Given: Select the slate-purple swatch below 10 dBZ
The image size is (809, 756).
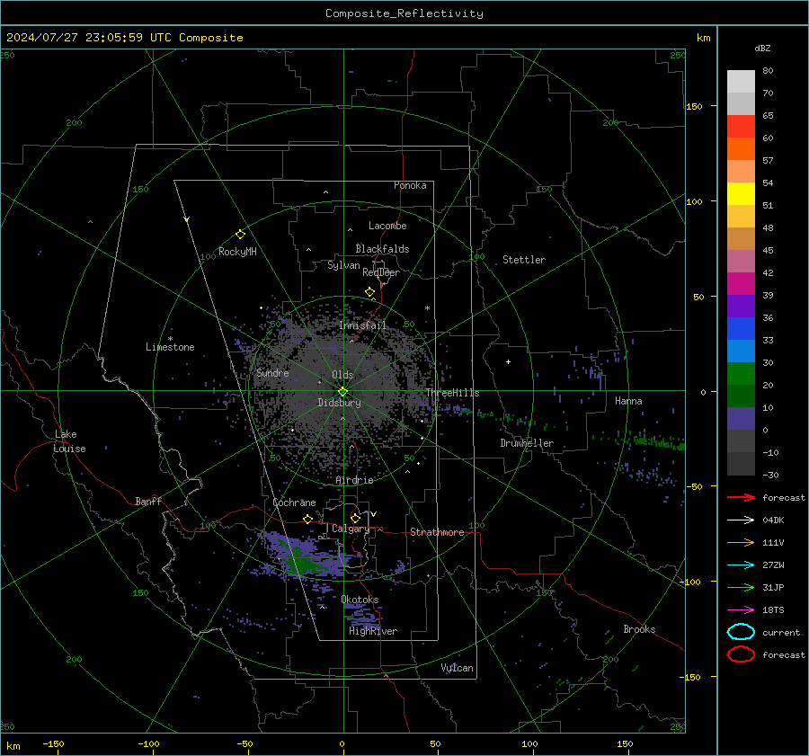Looking at the screenshot, I should pos(741,419).
